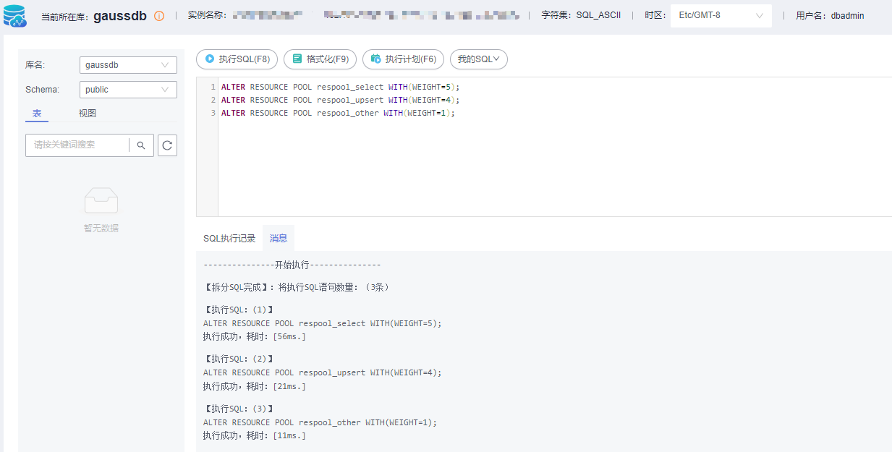
Task: Focus the 请按关键词搜索 search field
Action: 77,145
